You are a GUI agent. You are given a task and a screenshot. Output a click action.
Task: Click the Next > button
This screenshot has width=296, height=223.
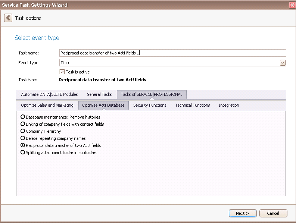243,213
